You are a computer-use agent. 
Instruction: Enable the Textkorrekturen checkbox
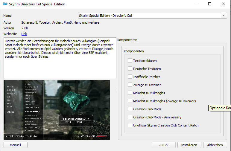click(130, 61)
